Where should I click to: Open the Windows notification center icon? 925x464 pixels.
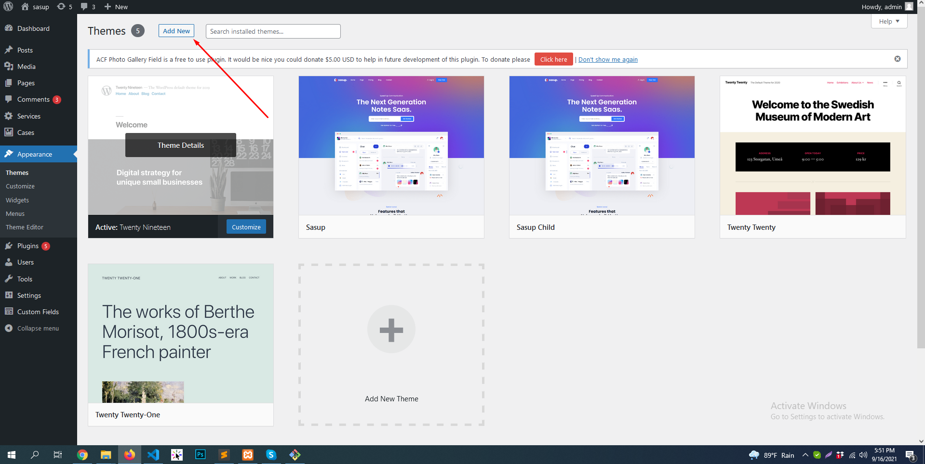[x=910, y=455]
